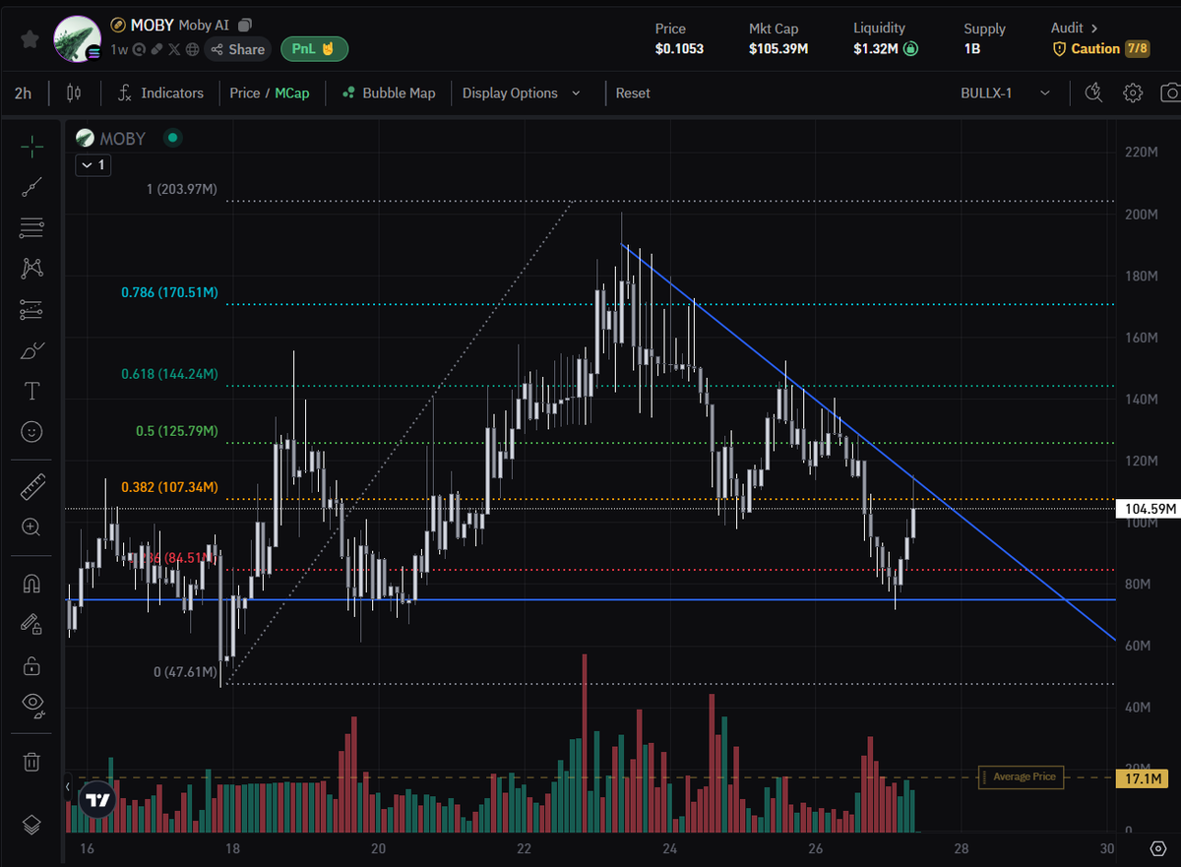Screen dimensions: 1181x867
Task: Select the brush drawing tool
Action: [x=31, y=350]
